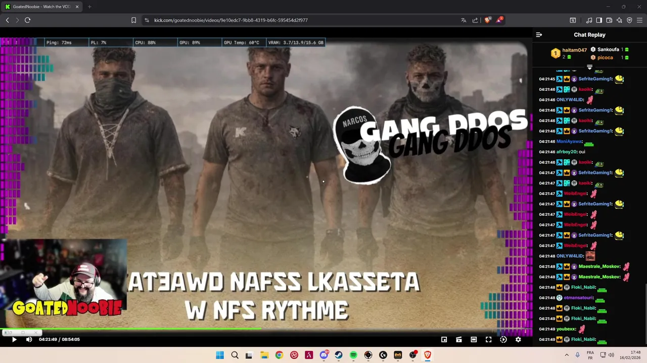Image resolution: width=647 pixels, height=363 pixels.
Task: Open Brave Shields panel
Action: [487, 20]
